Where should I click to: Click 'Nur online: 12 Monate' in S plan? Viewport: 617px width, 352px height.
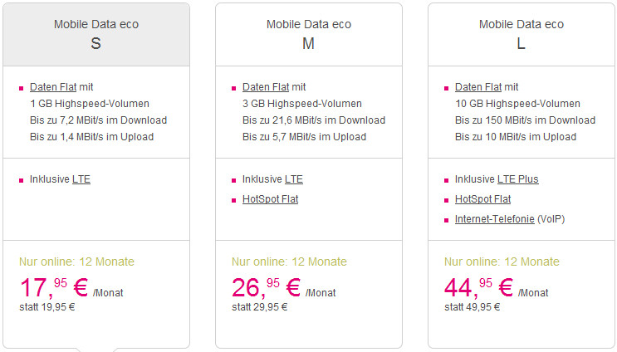coord(76,262)
